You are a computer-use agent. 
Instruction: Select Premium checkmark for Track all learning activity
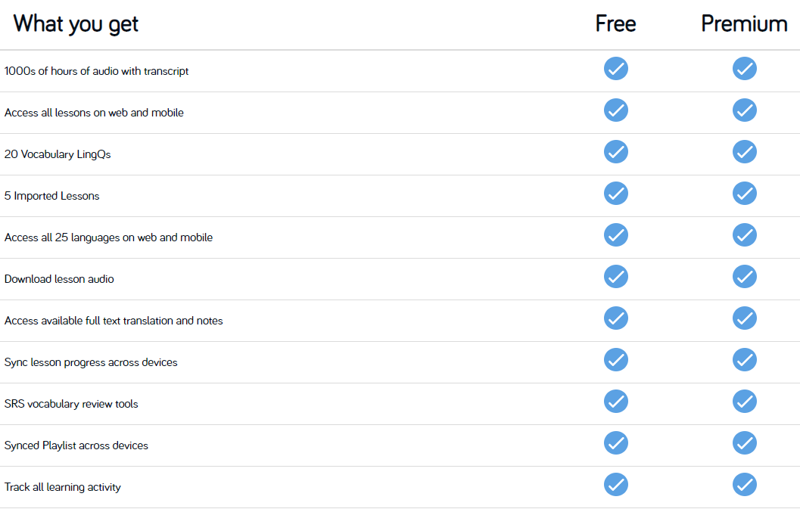point(745,485)
